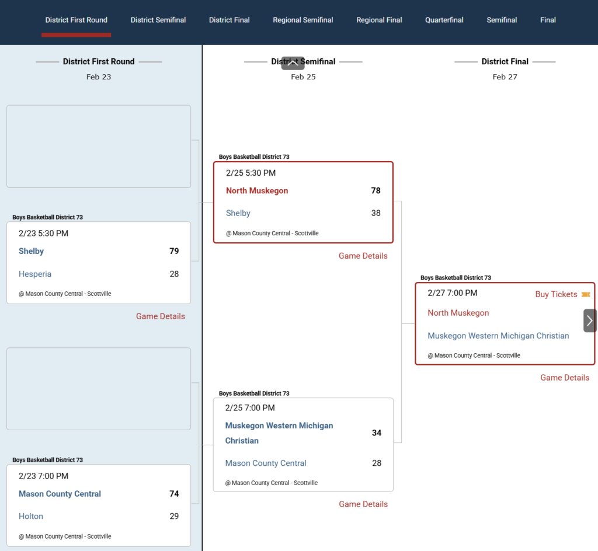The image size is (598, 551).
Task: Select Hesperia team name in the bracket
Action: [x=35, y=274]
